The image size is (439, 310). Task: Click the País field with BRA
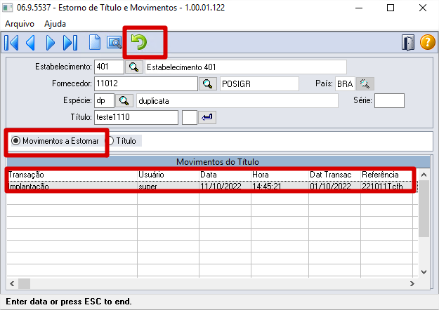[345, 84]
